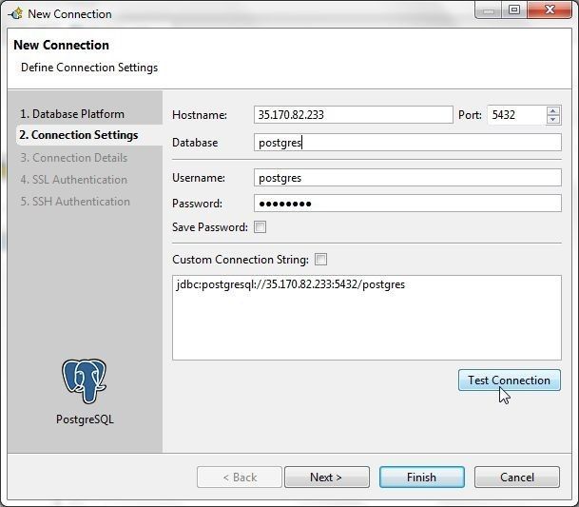Click the Username: label
Screen dimensions: 579x507
(x=199, y=178)
